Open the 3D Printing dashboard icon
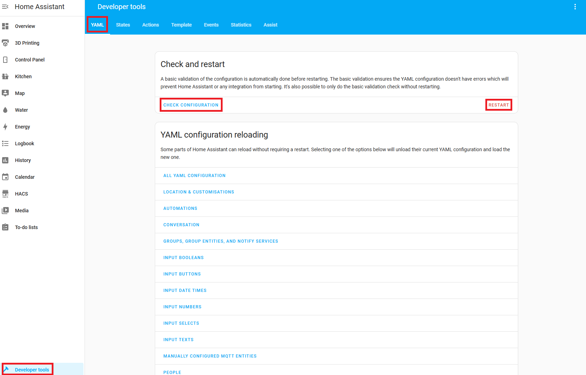 pyautogui.click(x=5, y=43)
